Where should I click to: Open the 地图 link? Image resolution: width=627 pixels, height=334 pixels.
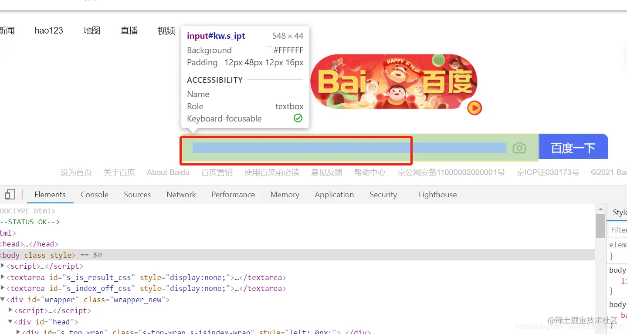92,30
